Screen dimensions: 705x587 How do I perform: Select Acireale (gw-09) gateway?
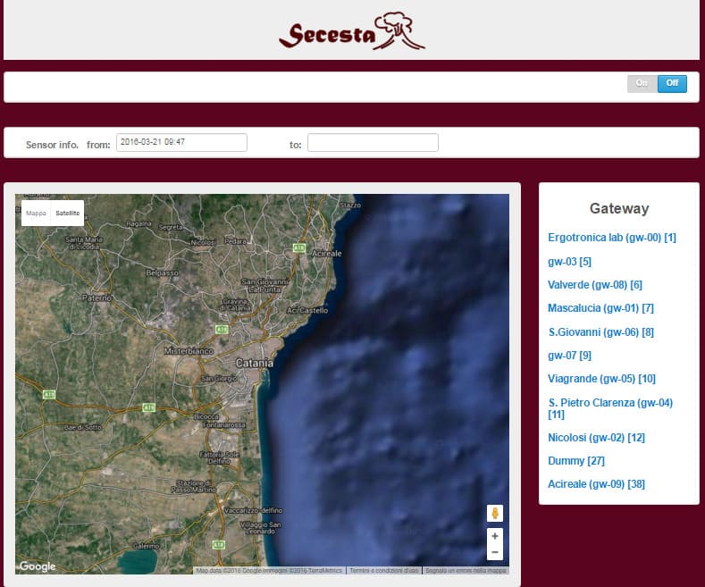(x=596, y=484)
